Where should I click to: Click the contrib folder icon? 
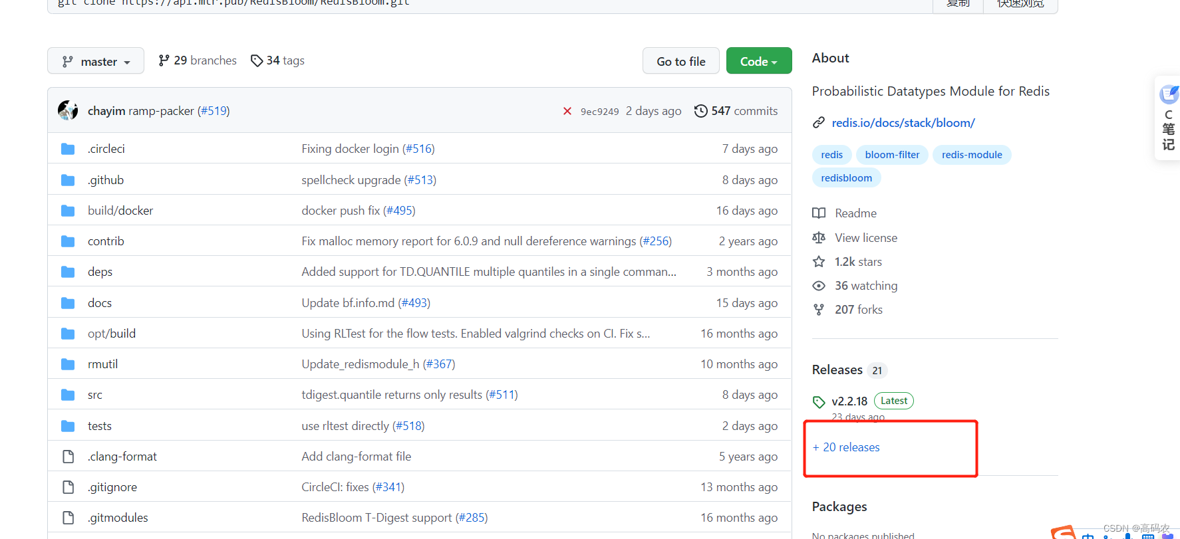coord(68,241)
